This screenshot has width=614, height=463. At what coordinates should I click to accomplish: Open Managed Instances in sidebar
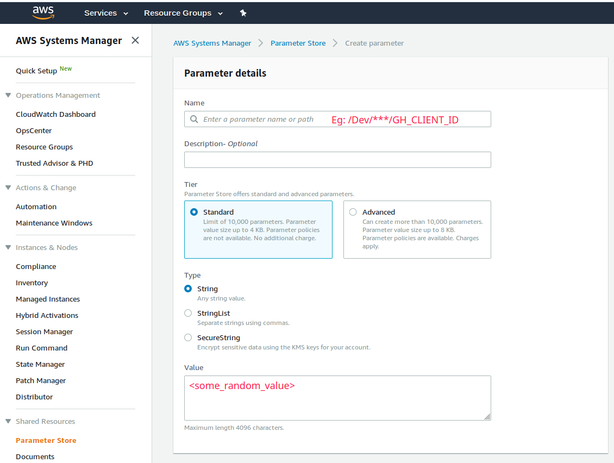(x=48, y=299)
